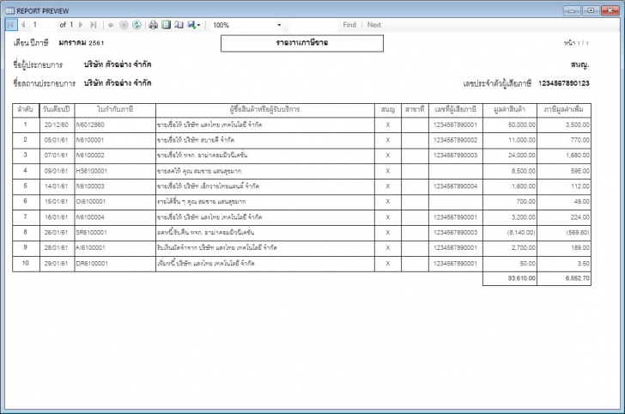Viewport: 625px width, 414px height.
Task: Click tax ID 1234567890002
Action: (455, 140)
